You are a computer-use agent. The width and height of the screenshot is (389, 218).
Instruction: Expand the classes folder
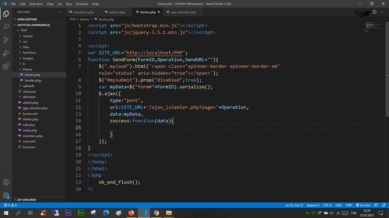[27, 36]
